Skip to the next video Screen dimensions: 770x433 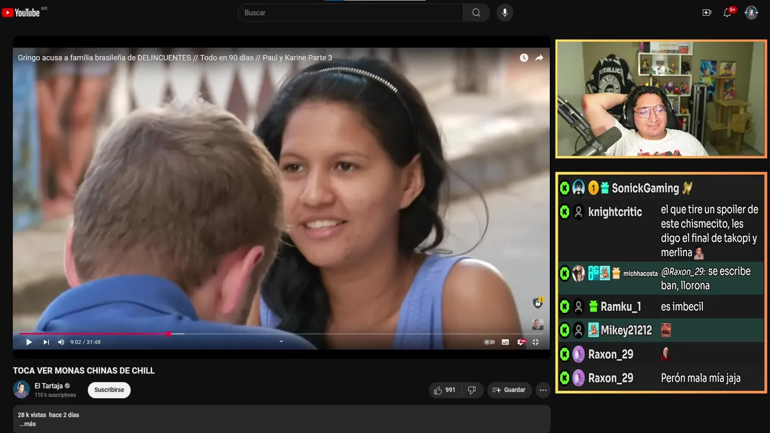(x=46, y=342)
